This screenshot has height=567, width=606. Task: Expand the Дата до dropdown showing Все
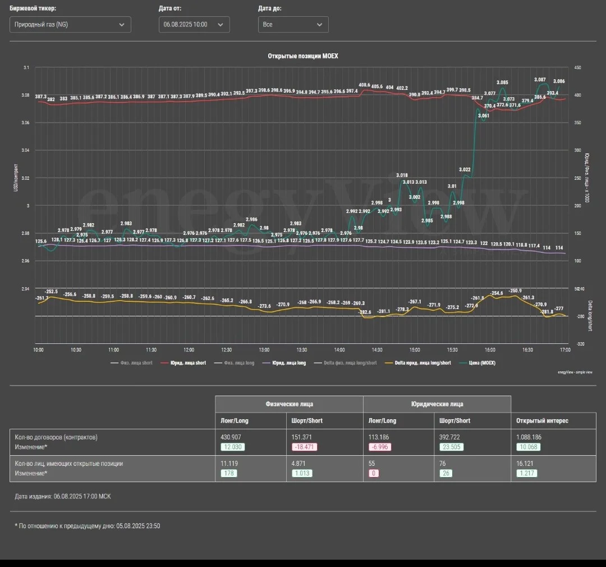[x=293, y=24]
